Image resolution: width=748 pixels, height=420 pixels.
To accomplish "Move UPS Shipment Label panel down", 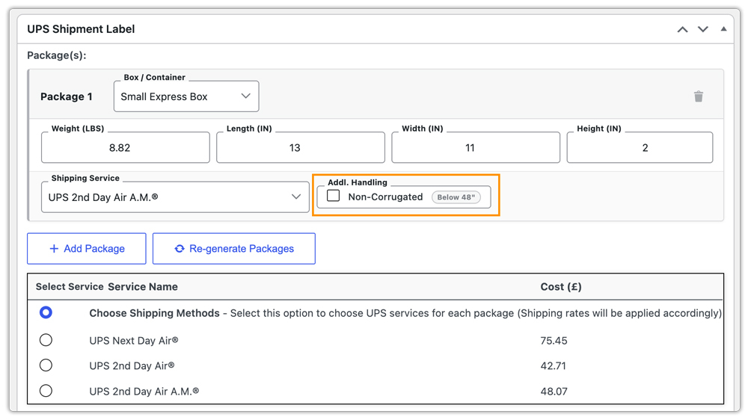I will coord(702,30).
